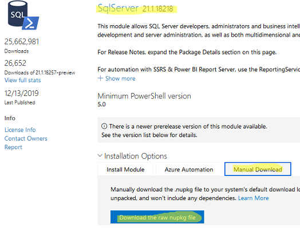This screenshot has height=228, width=300.
Task: Click the version number 21.1.18218
Action: (158, 9)
